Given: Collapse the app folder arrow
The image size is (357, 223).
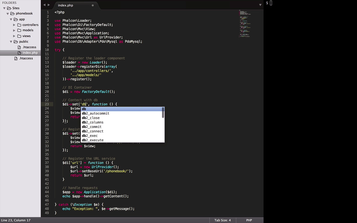Looking at the screenshot, I should point(11,19).
